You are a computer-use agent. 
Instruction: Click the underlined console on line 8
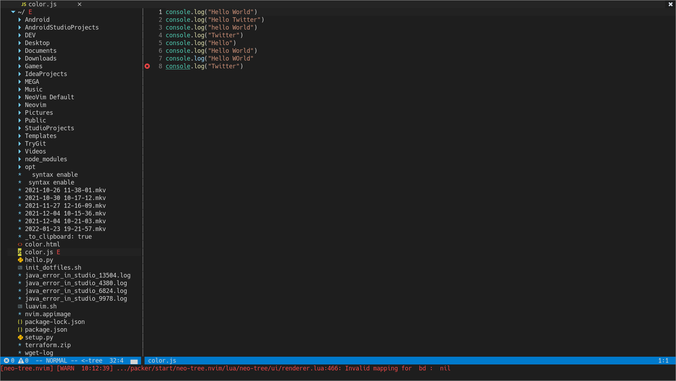(x=178, y=66)
